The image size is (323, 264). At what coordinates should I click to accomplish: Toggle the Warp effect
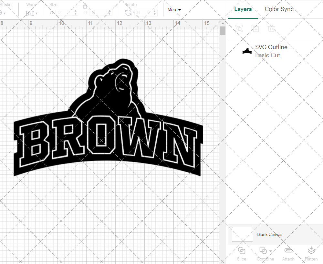tap(29, 13)
